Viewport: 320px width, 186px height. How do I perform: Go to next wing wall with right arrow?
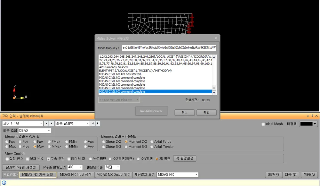tap(98, 123)
